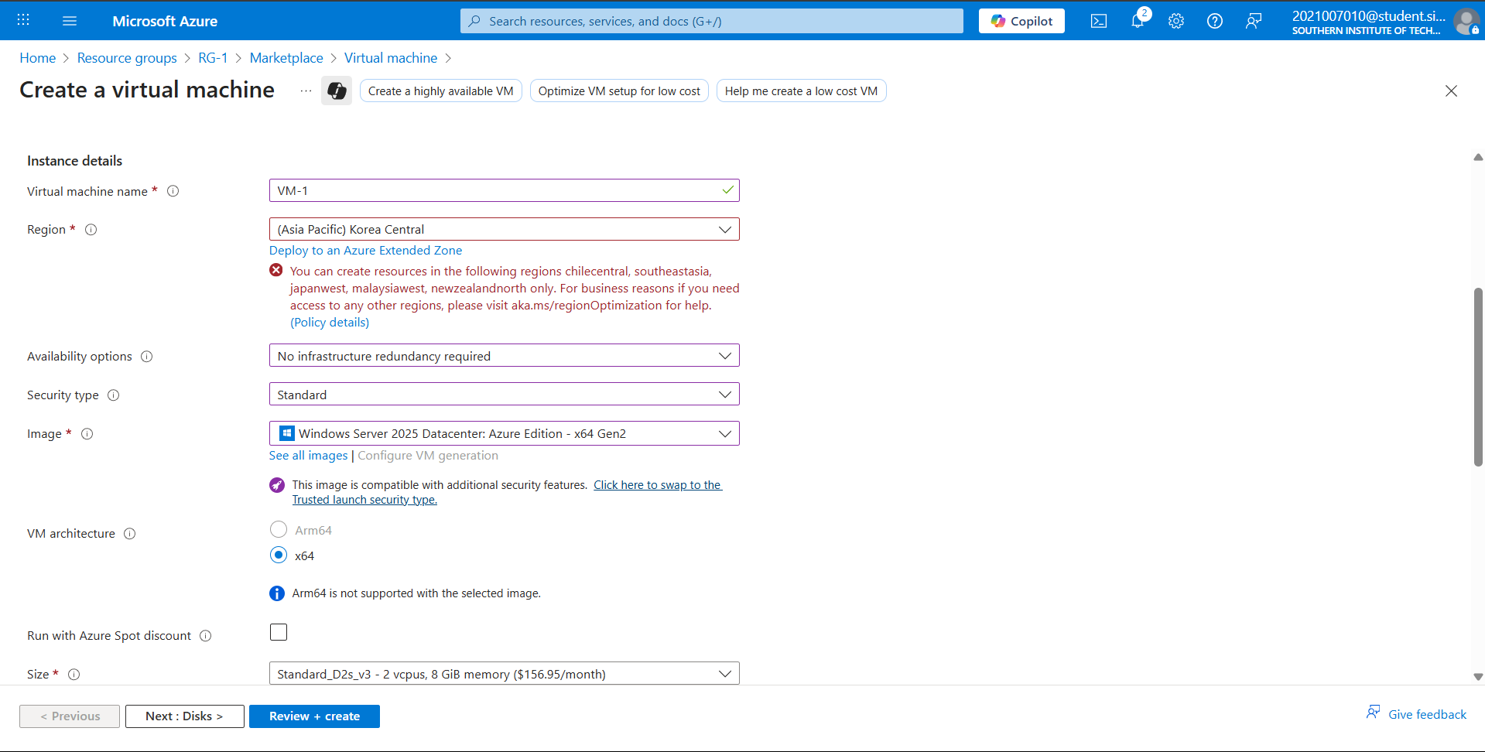Image resolution: width=1485 pixels, height=752 pixels.
Task: Go to Resource groups breadcrumb
Action: [x=127, y=58]
